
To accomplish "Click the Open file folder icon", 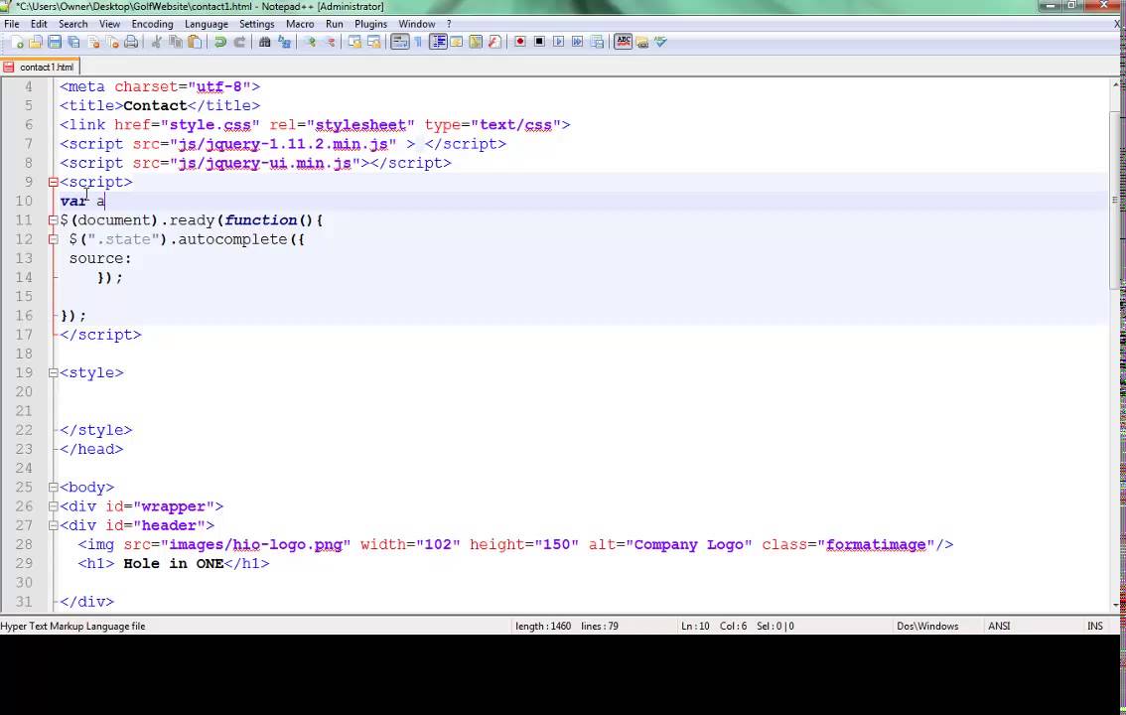I will 35,43.
